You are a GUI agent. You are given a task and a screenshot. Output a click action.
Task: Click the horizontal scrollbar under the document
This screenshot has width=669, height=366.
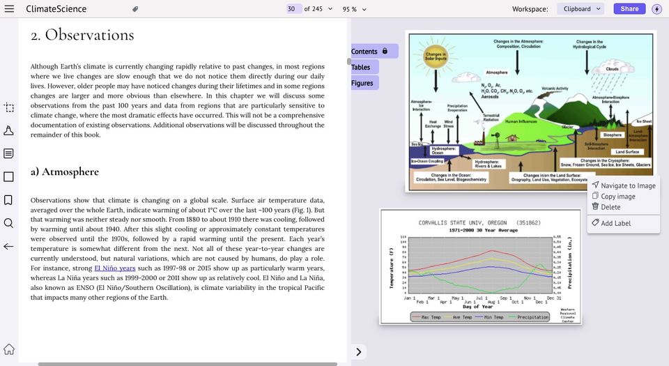[187, 364]
